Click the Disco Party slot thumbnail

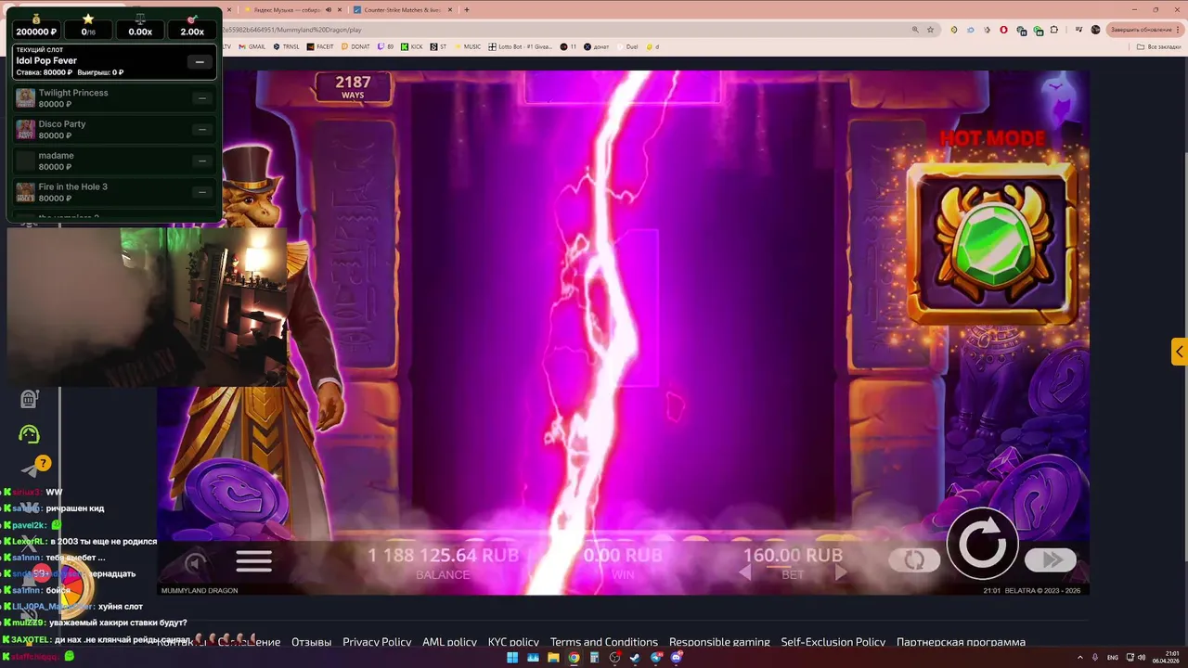[x=26, y=129]
